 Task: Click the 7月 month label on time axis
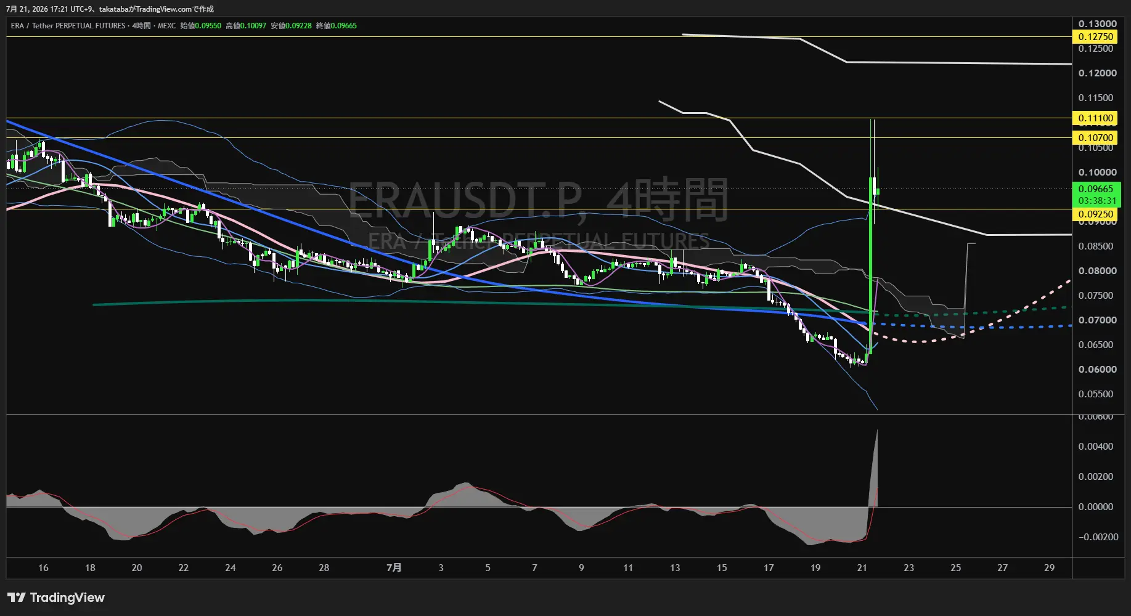coord(394,568)
